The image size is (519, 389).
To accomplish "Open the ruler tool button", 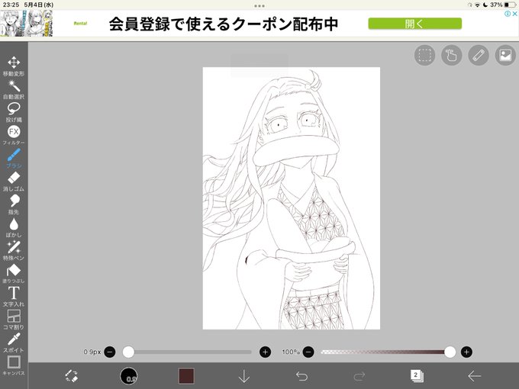I will pyautogui.click(x=479, y=55).
